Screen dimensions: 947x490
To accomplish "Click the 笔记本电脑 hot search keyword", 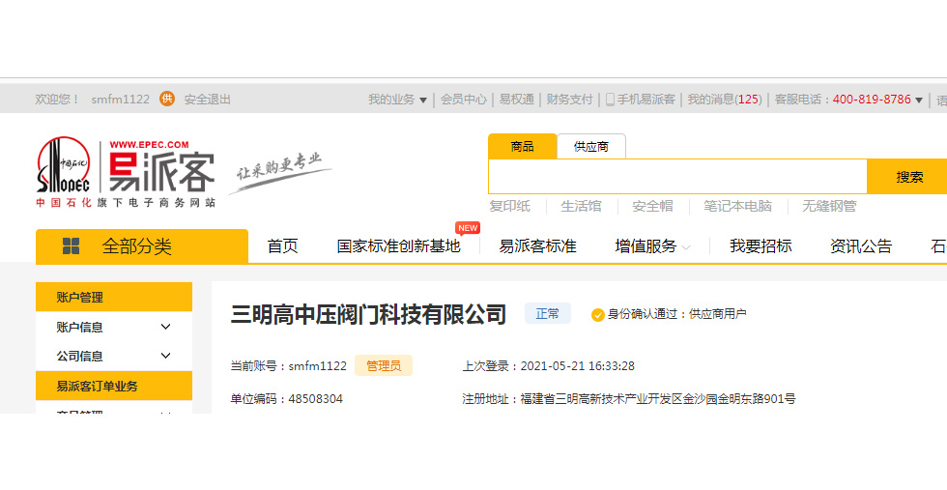I will [x=737, y=206].
